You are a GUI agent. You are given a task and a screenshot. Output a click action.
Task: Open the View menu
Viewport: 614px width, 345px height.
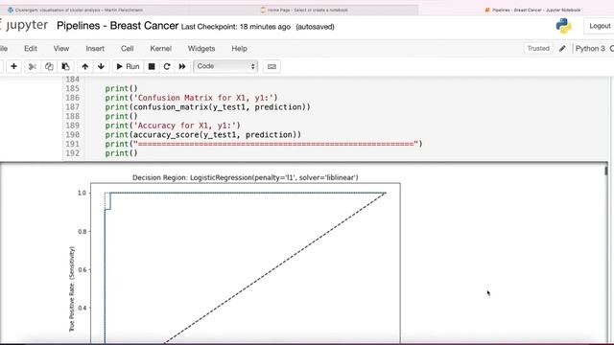click(61, 49)
